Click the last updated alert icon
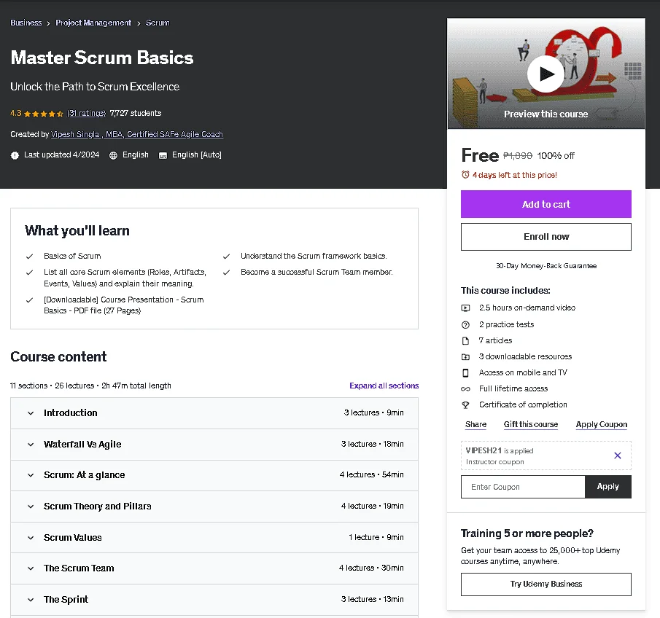This screenshot has height=618, width=660. [x=15, y=155]
